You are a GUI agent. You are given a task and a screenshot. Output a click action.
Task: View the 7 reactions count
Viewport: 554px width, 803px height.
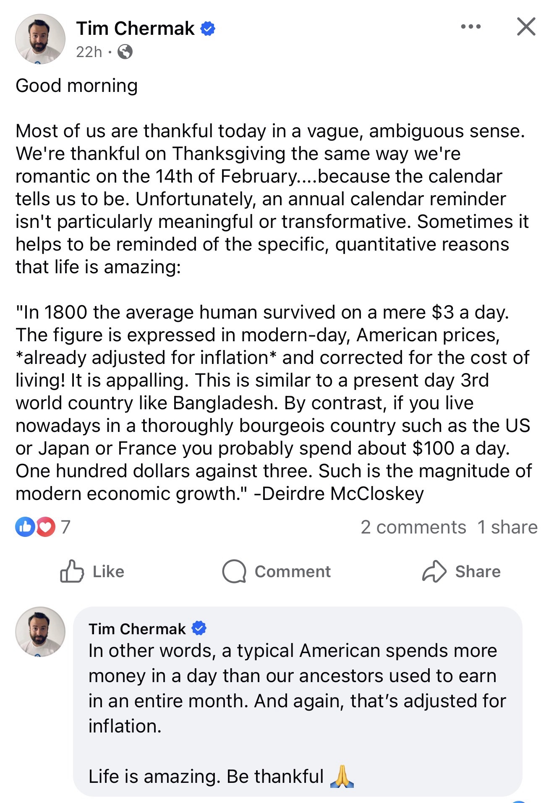[66, 527]
